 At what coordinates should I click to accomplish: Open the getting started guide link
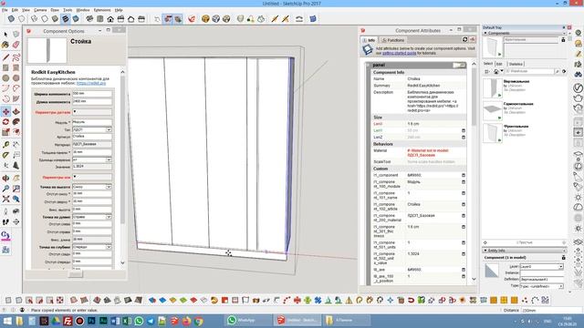pos(399,53)
